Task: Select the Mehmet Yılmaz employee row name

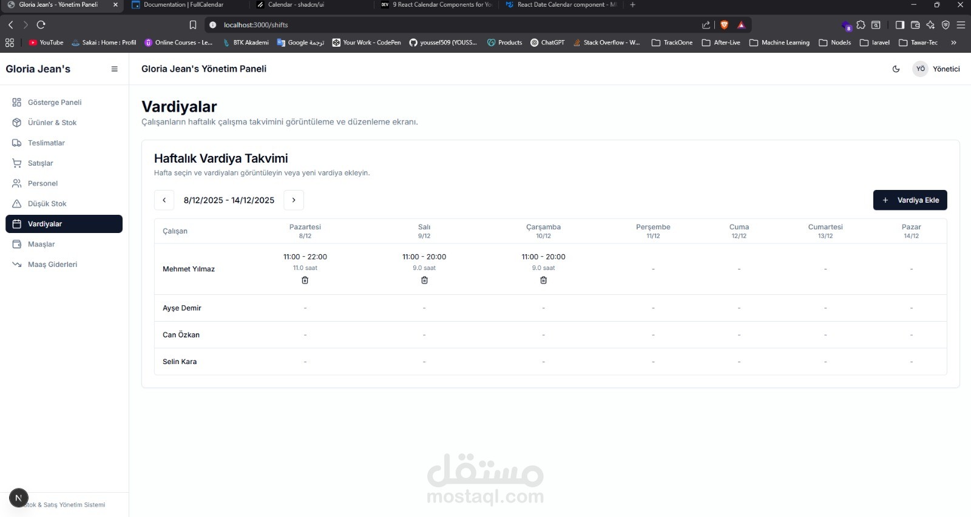Action: (189, 269)
